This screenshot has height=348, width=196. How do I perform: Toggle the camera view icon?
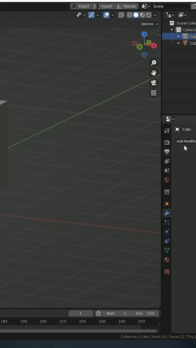154,83
